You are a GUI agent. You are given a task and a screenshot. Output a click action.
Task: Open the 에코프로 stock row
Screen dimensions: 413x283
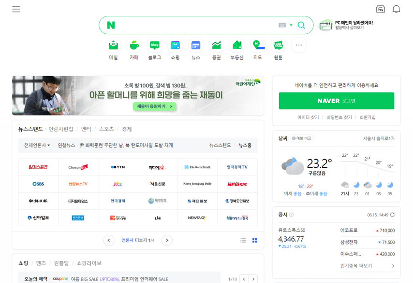(x=368, y=230)
